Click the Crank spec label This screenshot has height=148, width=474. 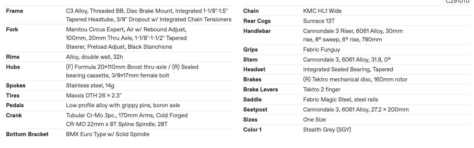(x=14, y=115)
